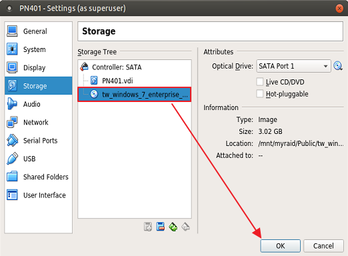348x256 pixels.
Task: Click the add controller icon below storage tree
Action: coord(173,227)
